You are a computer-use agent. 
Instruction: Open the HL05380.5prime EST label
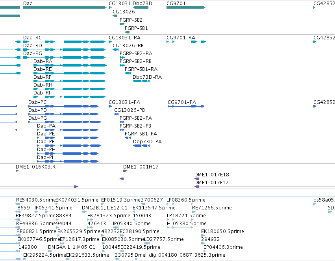[x=187, y=224]
